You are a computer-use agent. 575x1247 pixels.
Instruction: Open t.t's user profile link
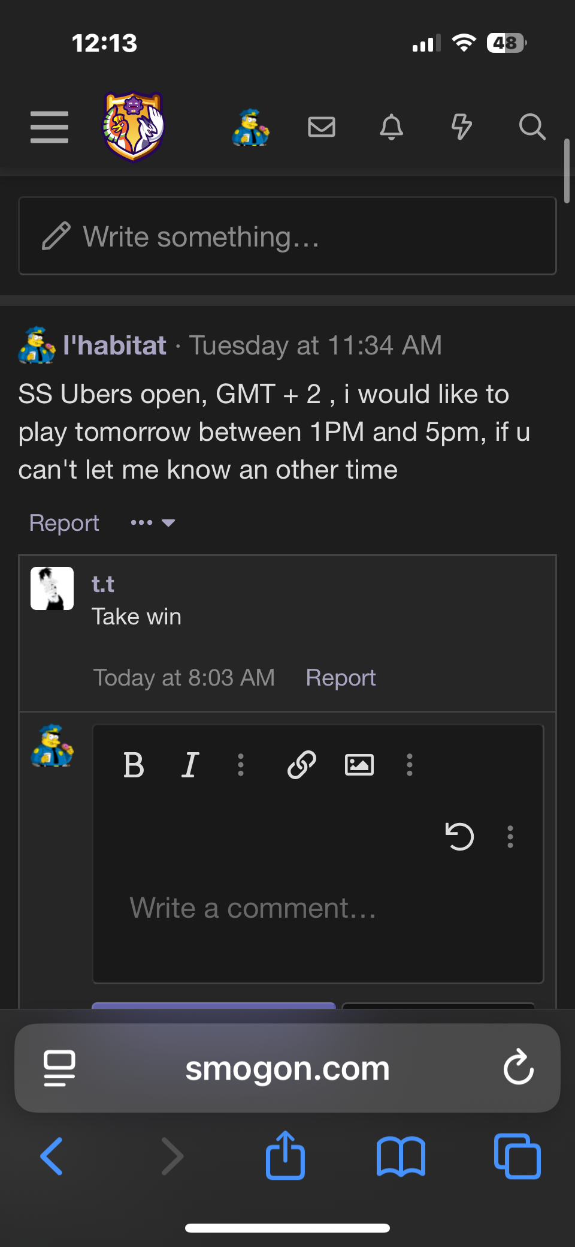pyautogui.click(x=102, y=584)
